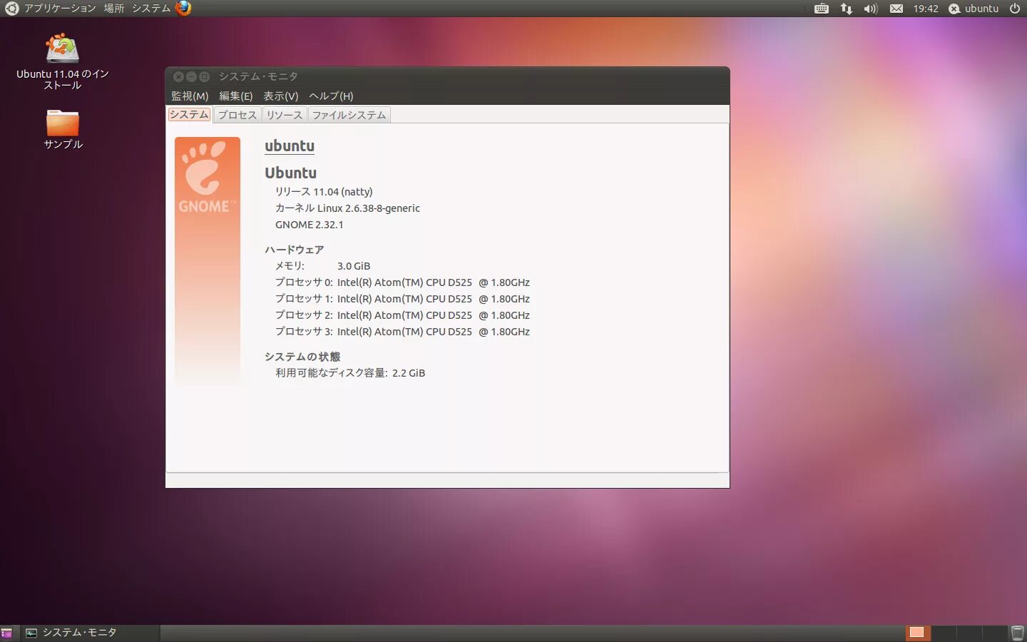
Task: Click the プロセッサ 0 row
Action: [x=402, y=282]
